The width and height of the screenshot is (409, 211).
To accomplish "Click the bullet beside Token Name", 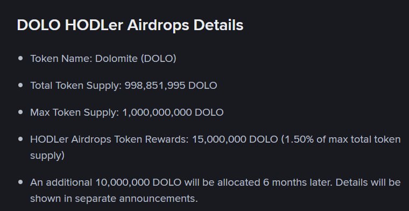I will pos(20,58).
